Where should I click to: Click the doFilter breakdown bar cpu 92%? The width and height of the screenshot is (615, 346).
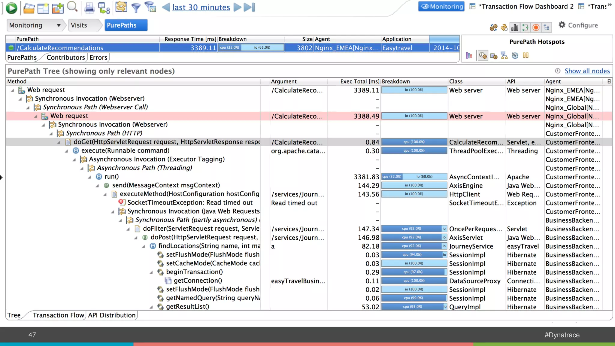411,229
